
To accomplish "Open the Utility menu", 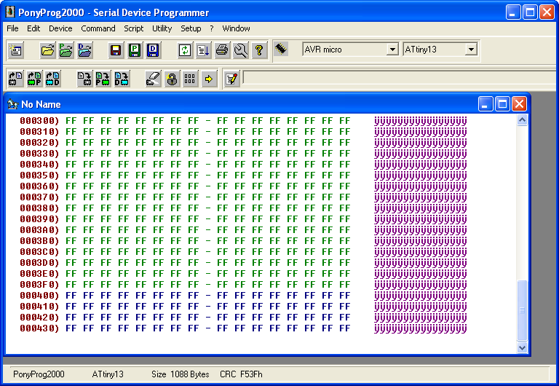I will [162, 28].
